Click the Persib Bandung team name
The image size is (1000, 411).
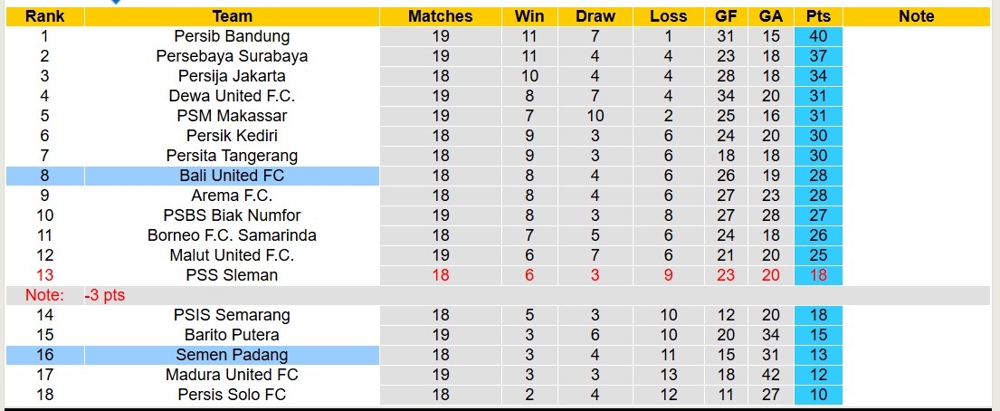tap(232, 36)
